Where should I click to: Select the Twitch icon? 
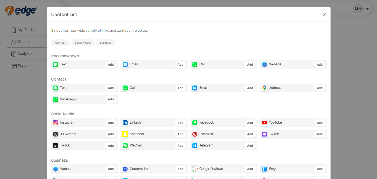(264, 134)
